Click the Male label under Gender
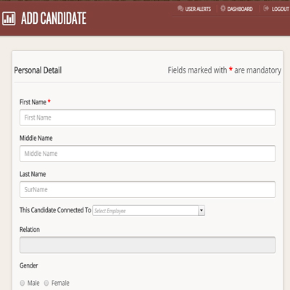Viewport: 290px width, 290px height. pos(33,283)
